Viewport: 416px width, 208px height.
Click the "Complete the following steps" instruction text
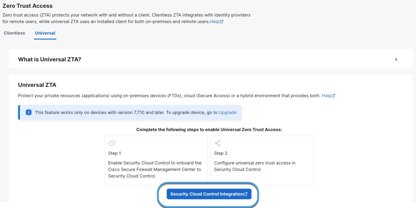tap(209, 130)
